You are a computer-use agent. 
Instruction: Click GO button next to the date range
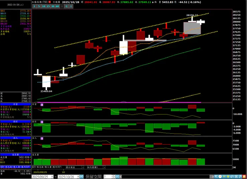81,177
